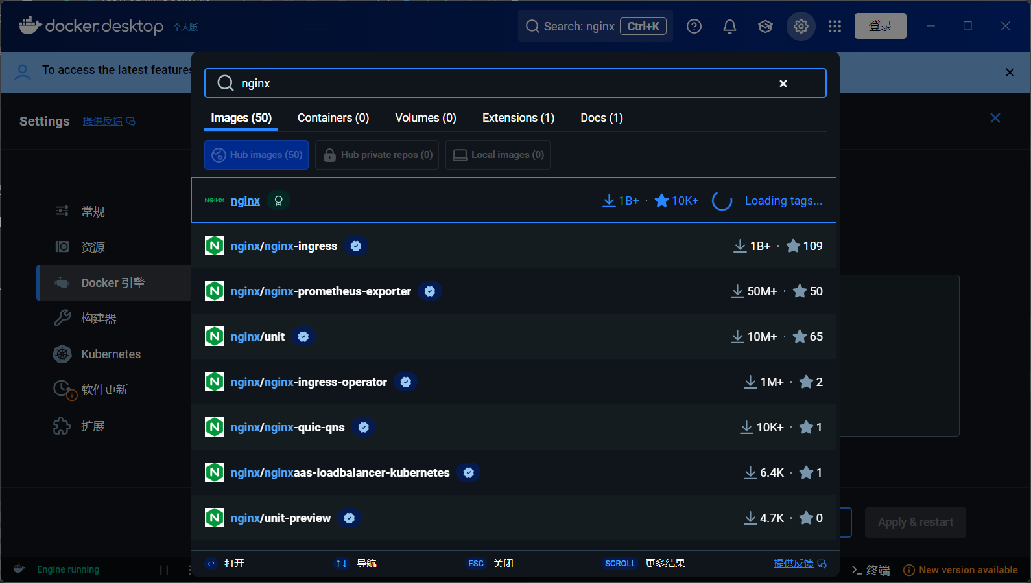Click verified badge for nginx/nginxaas-loadbalancer-kubernetes
Image resolution: width=1031 pixels, height=583 pixels.
(x=468, y=473)
